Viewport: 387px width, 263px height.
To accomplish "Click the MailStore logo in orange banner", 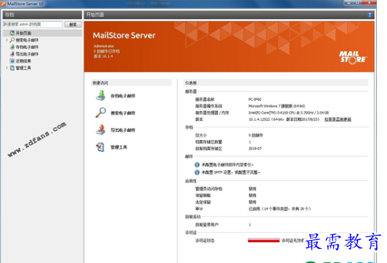I will (353, 57).
